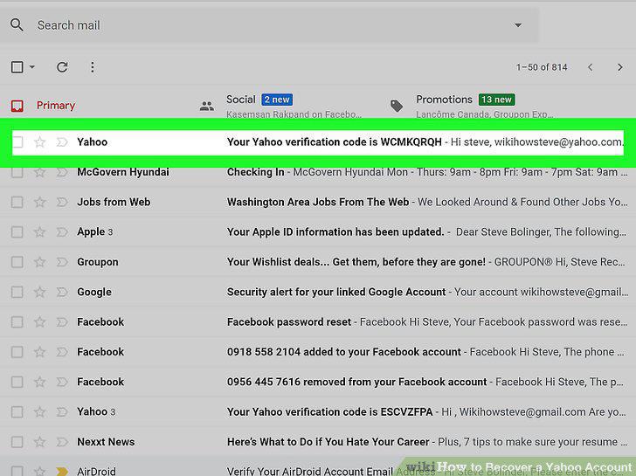Open the search options dropdown arrow

click(x=518, y=25)
